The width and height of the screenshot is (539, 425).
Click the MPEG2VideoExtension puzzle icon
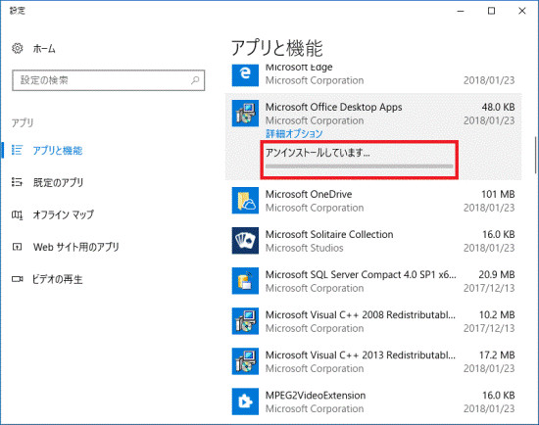click(245, 401)
